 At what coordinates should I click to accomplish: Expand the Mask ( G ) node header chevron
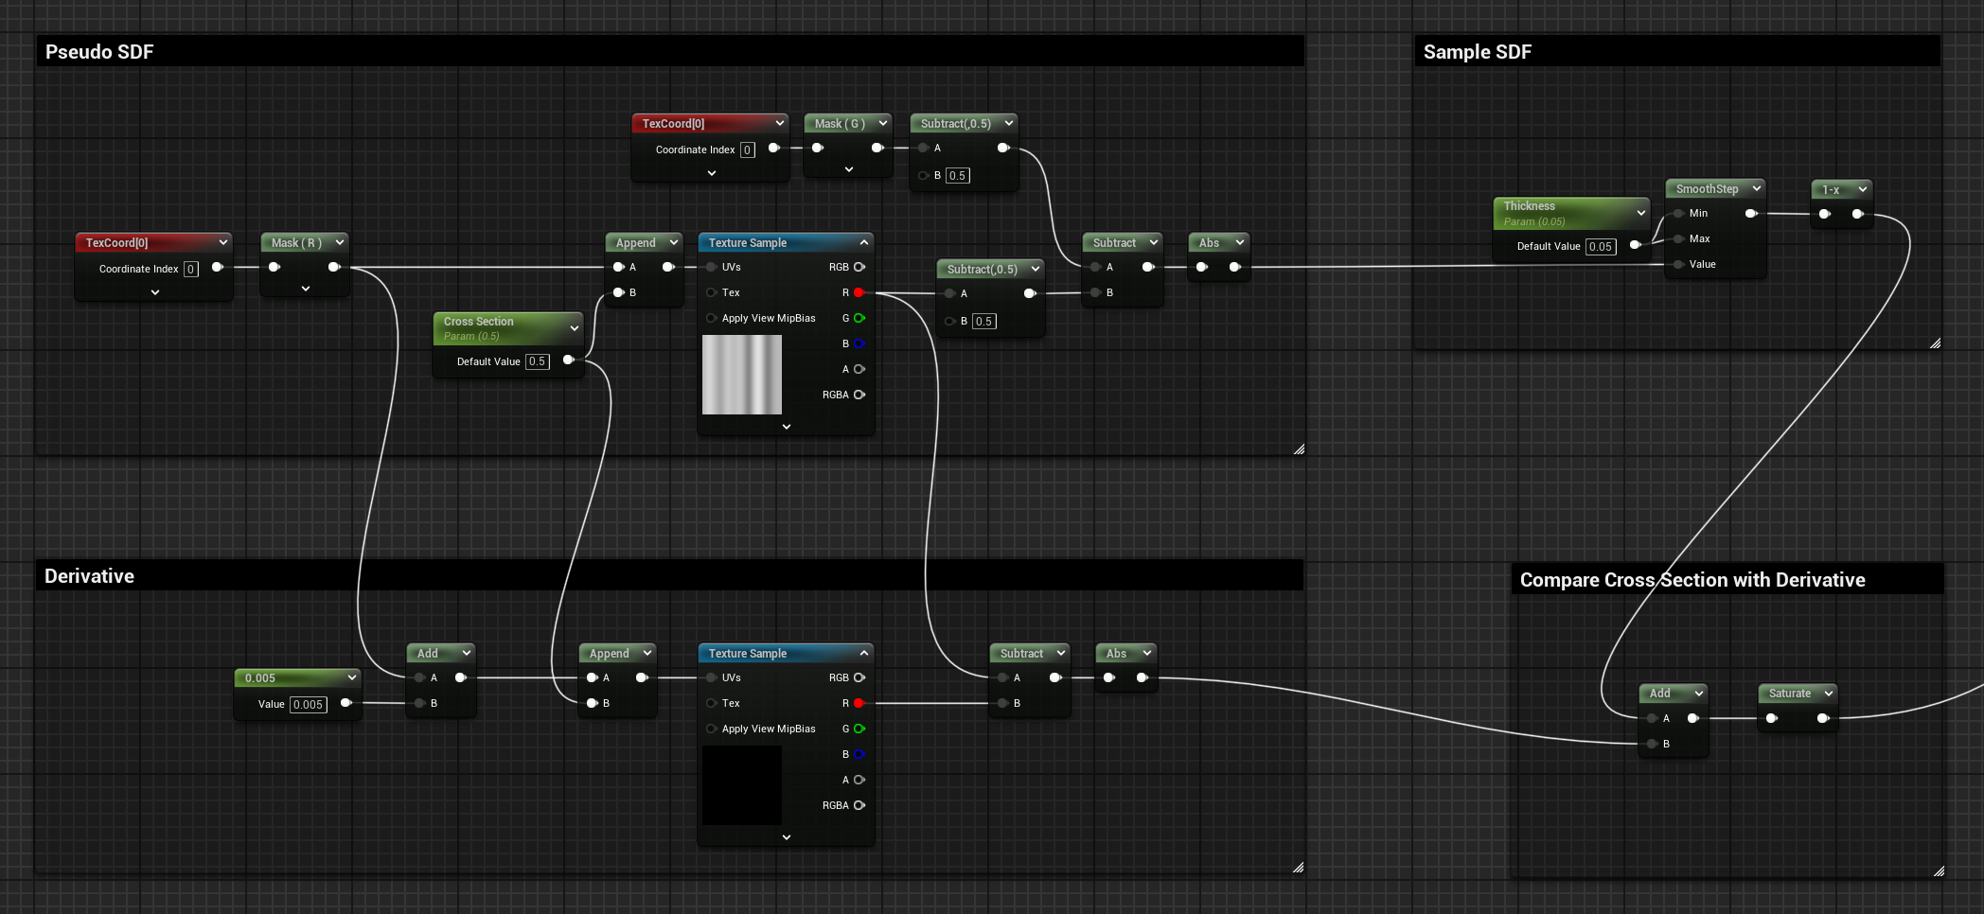883,123
